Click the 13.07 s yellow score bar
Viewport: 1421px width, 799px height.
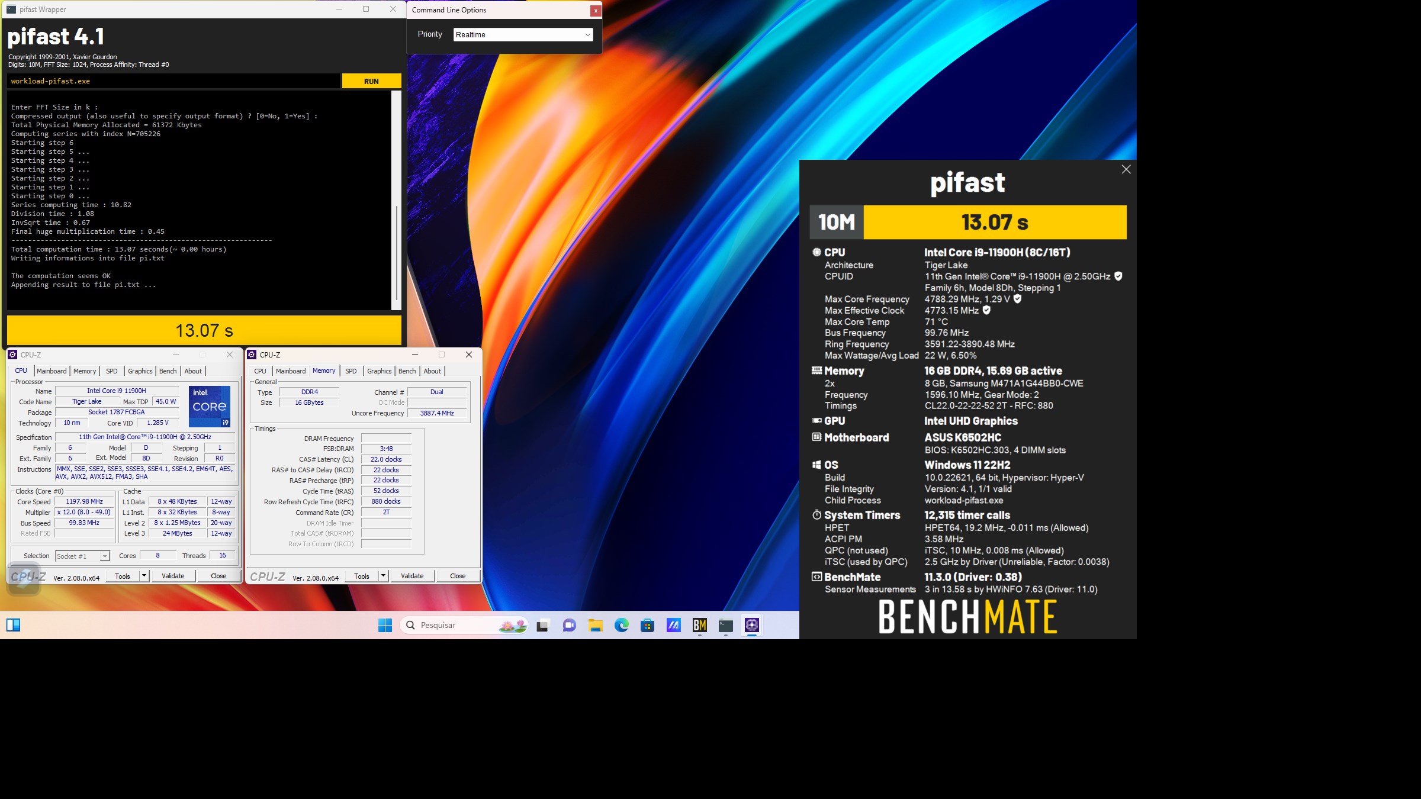coord(995,223)
